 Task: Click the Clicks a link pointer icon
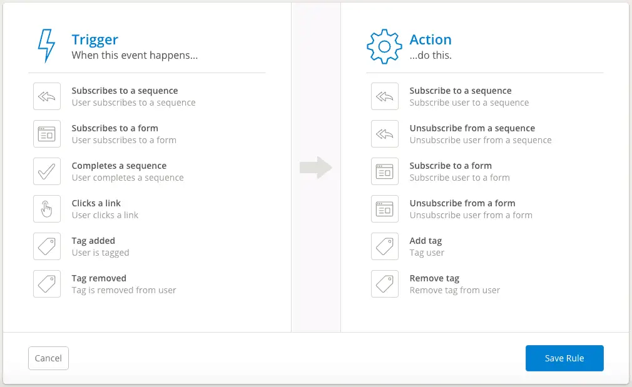tap(47, 209)
